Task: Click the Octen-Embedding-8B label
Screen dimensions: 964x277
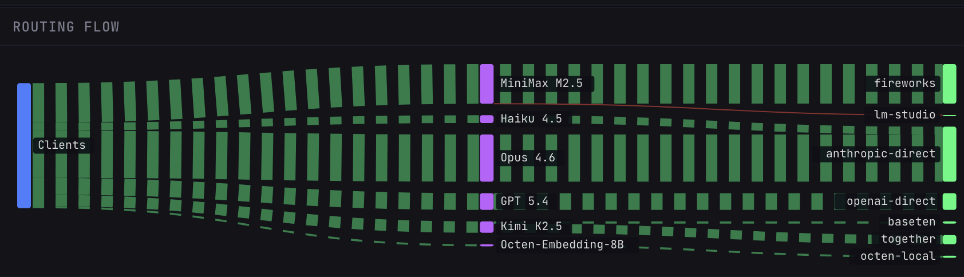Action: tap(562, 245)
